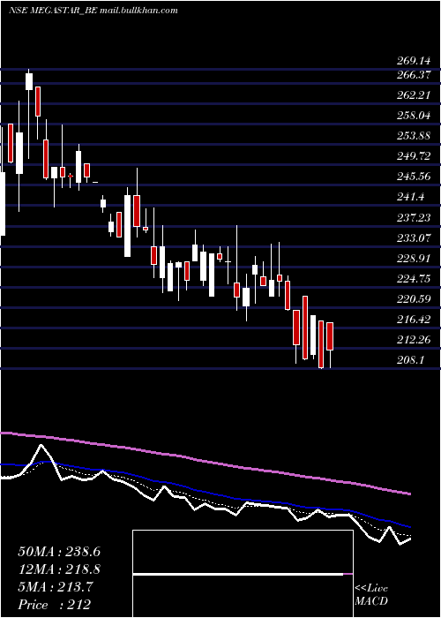Click the 5MA : 213.7 readout
This screenshot has height=618, width=441.
click(56, 587)
